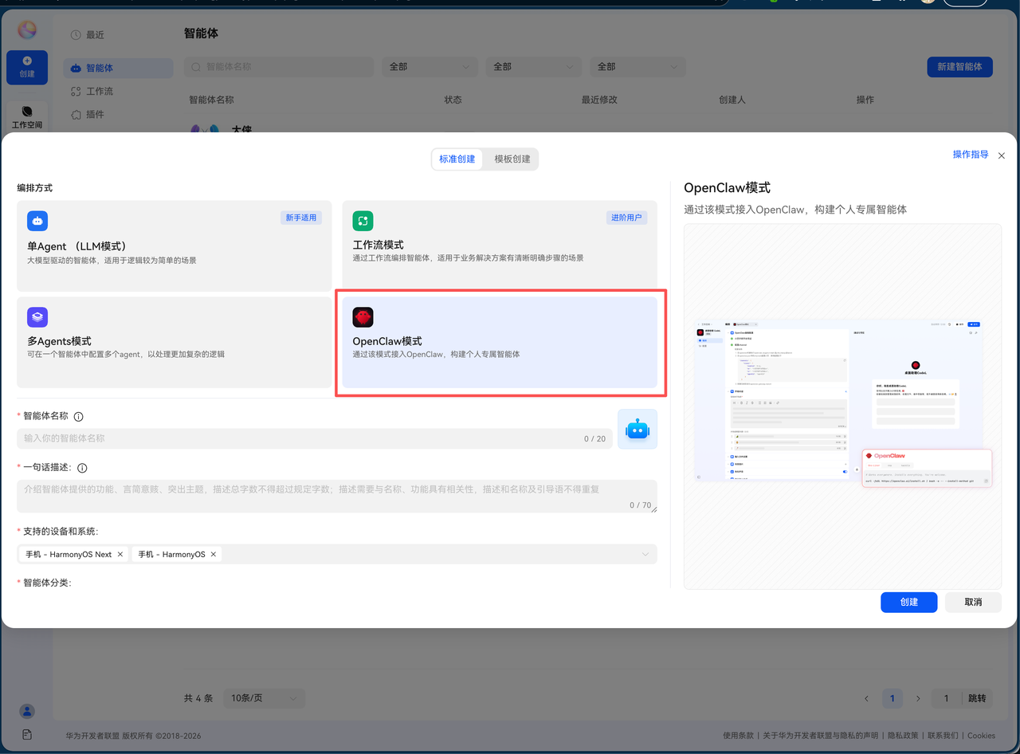Click the page jump number field
This screenshot has width=1020, height=754.
pyautogui.click(x=946, y=698)
